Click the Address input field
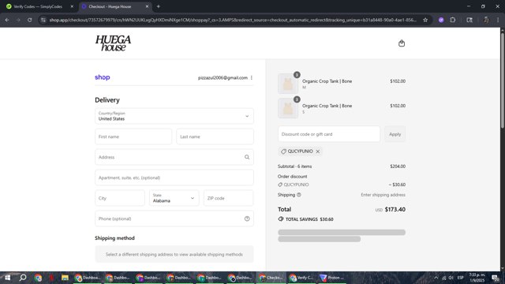The height and width of the screenshot is (284, 505). pos(174,157)
